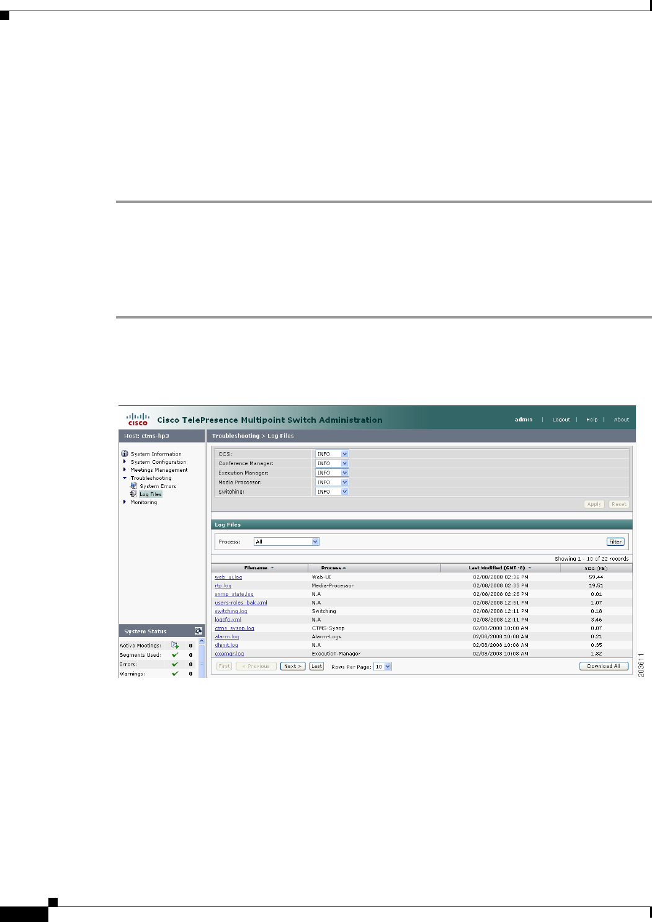Click the Errors green checkmark icon
The width and height of the screenshot is (652, 922).
[175, 664]
